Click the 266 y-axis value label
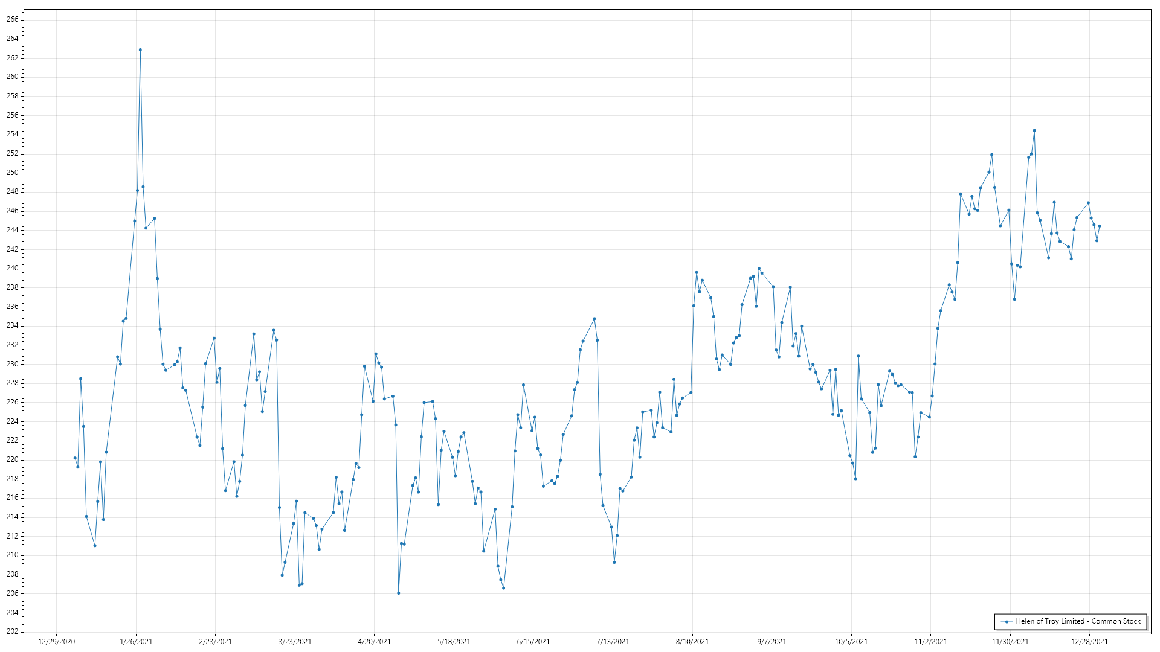 pos(13,19)
